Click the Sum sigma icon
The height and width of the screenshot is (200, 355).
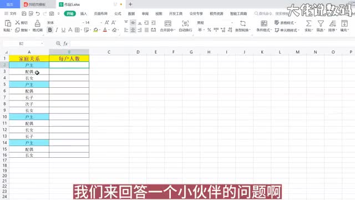pos(308,23)
